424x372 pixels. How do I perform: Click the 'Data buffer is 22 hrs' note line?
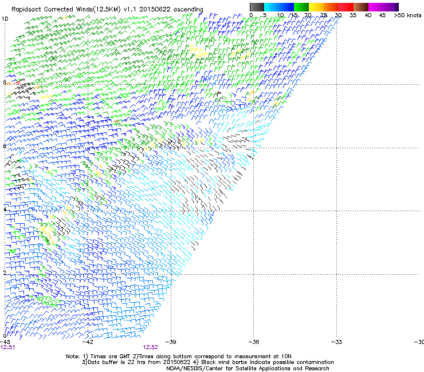pos(207,362)
